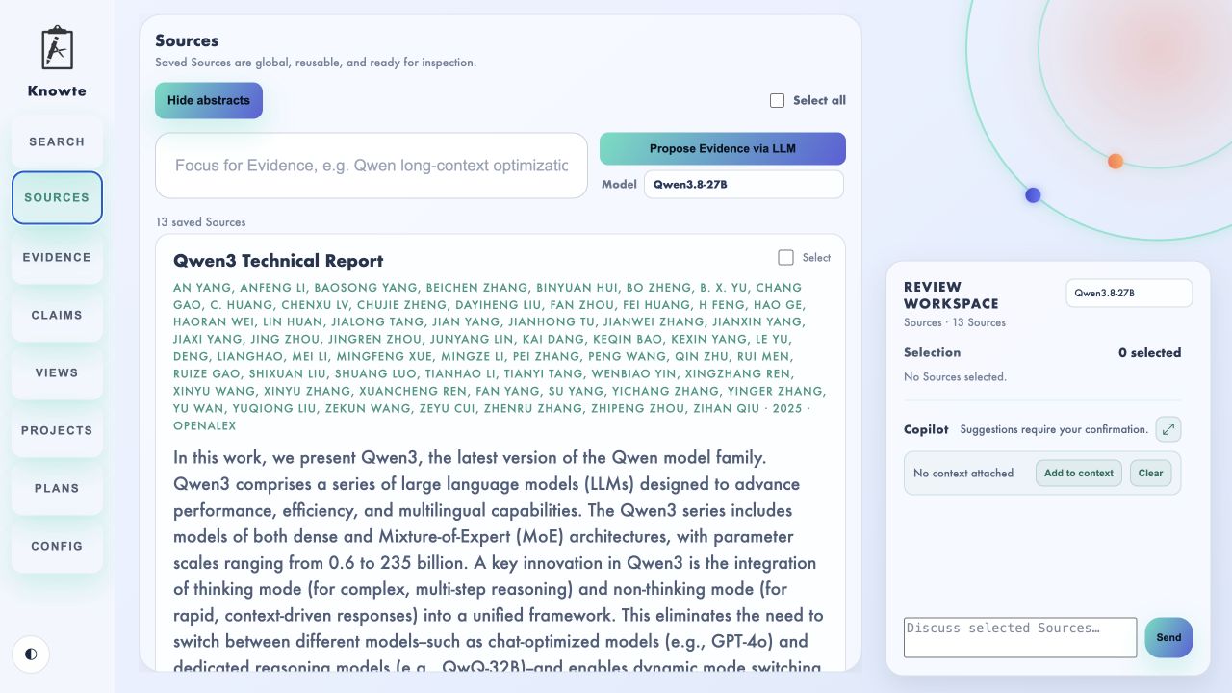Show the Projects section
1232x693 pixels.
click(57, 430)
